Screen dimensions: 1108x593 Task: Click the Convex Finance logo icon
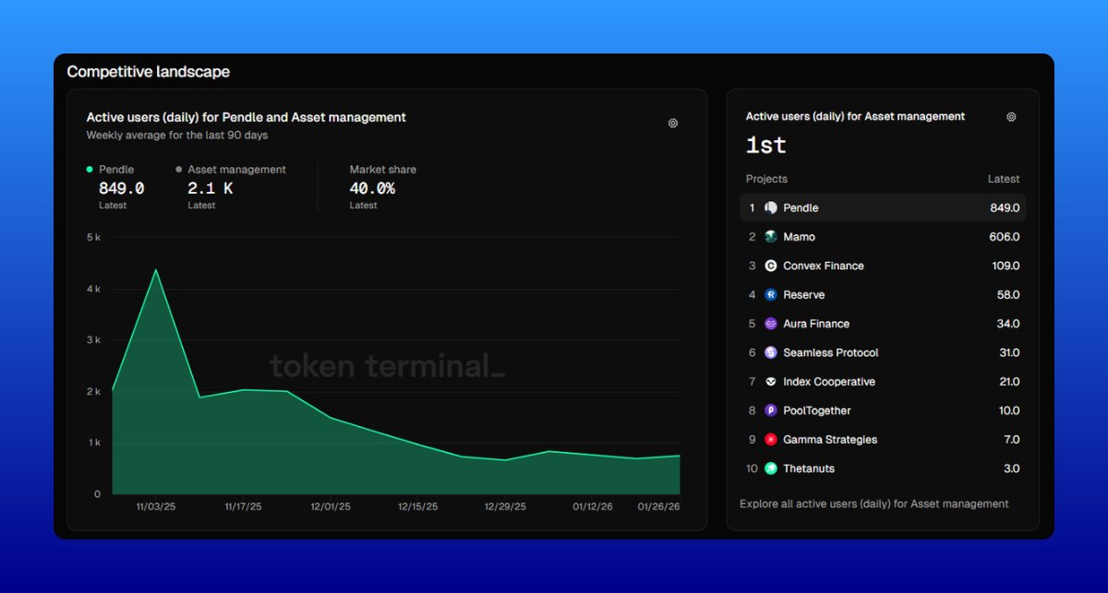[771, 266]
